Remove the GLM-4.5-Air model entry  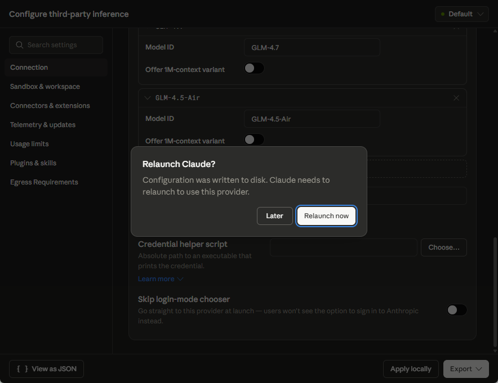(456, 98)
